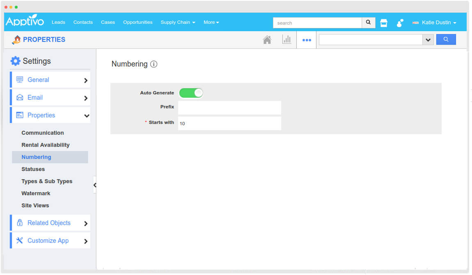
Task: Open the app store icon in header
Action: point(384,23)
